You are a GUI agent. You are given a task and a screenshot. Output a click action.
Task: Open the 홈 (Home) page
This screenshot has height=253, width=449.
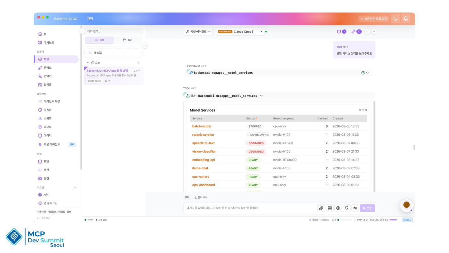[x=56, y=34]
